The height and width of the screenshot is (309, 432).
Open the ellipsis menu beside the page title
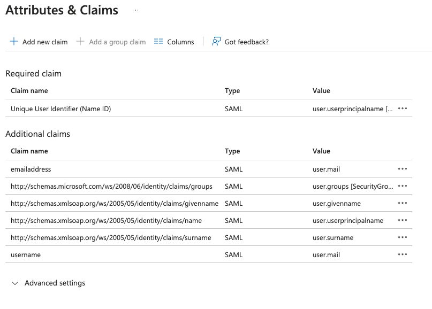(135, 10)
